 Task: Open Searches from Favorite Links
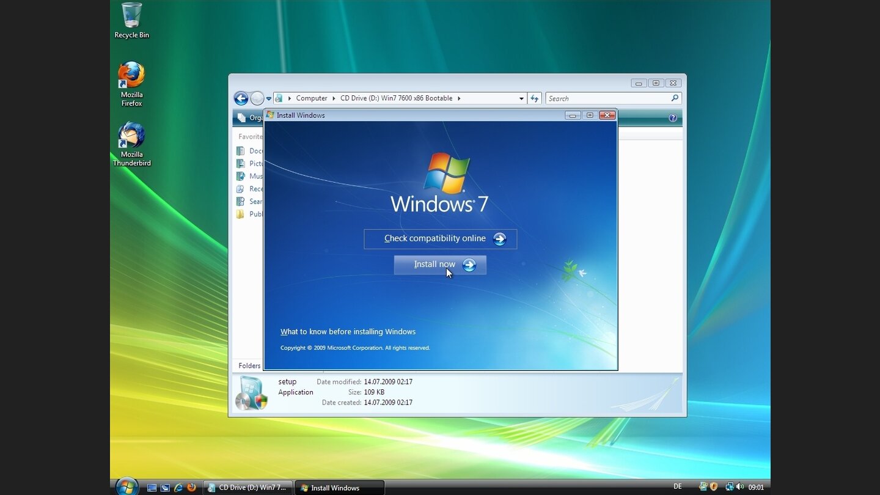(x=249, y=202)
